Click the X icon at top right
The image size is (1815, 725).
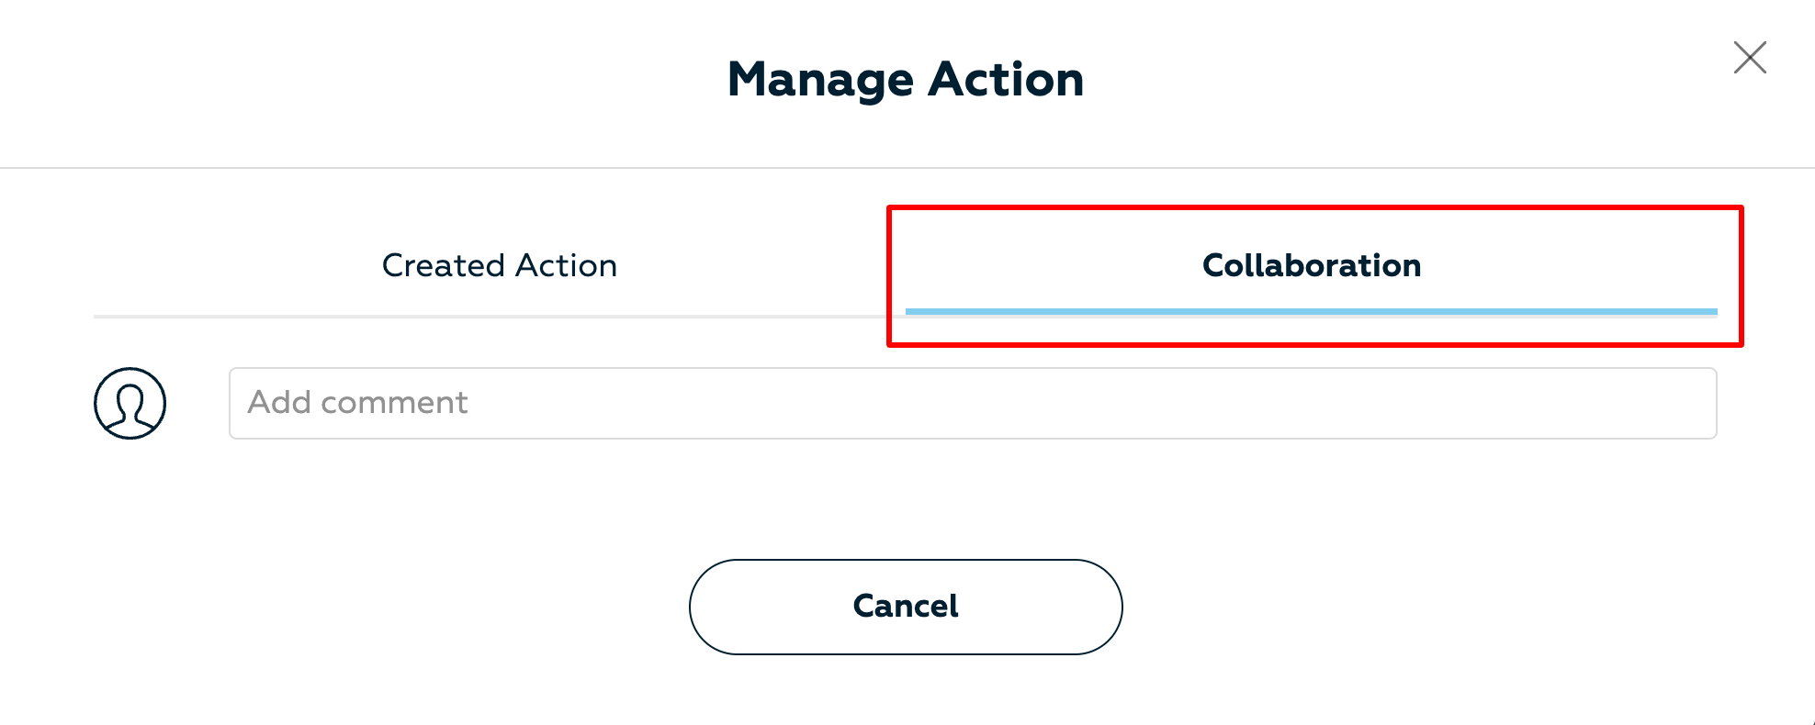coord(1750,58)
